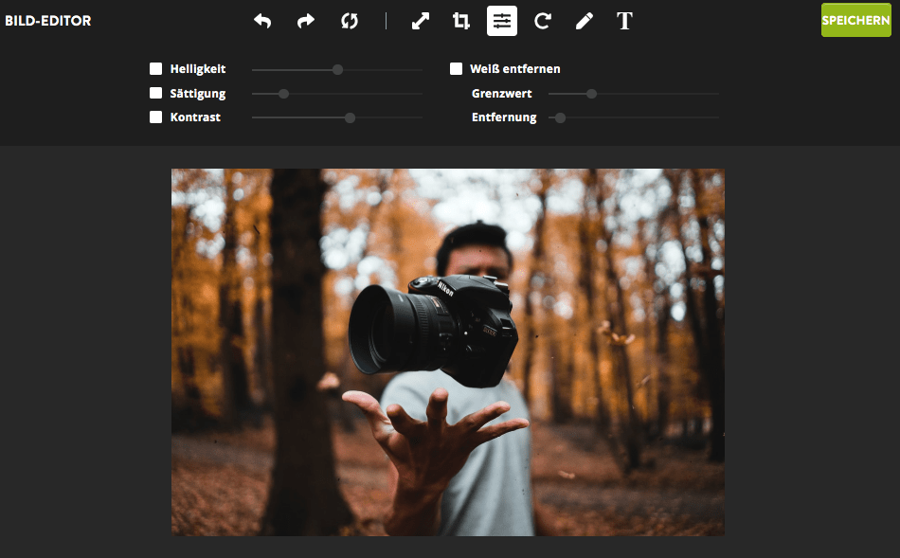Click the redo arrow icon

click(306, 21)
